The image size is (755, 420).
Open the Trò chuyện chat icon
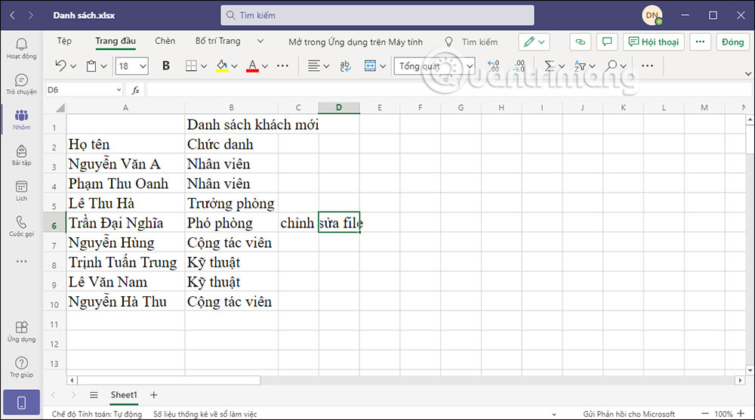tap(21, 85)
